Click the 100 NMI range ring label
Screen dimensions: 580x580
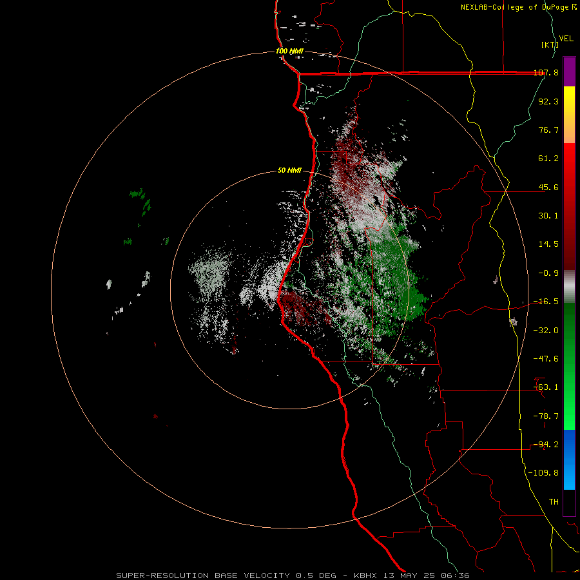(289, 51)
